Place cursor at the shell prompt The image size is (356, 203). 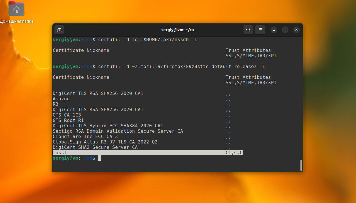click(x=100, y=158)
